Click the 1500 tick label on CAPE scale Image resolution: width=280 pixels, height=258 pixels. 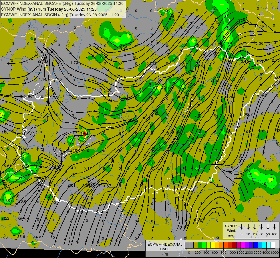click(240, 253)
